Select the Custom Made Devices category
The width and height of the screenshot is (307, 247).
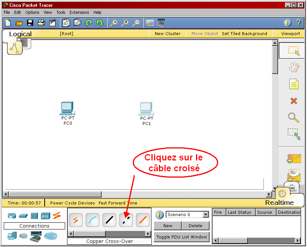(x=36, y=237)
